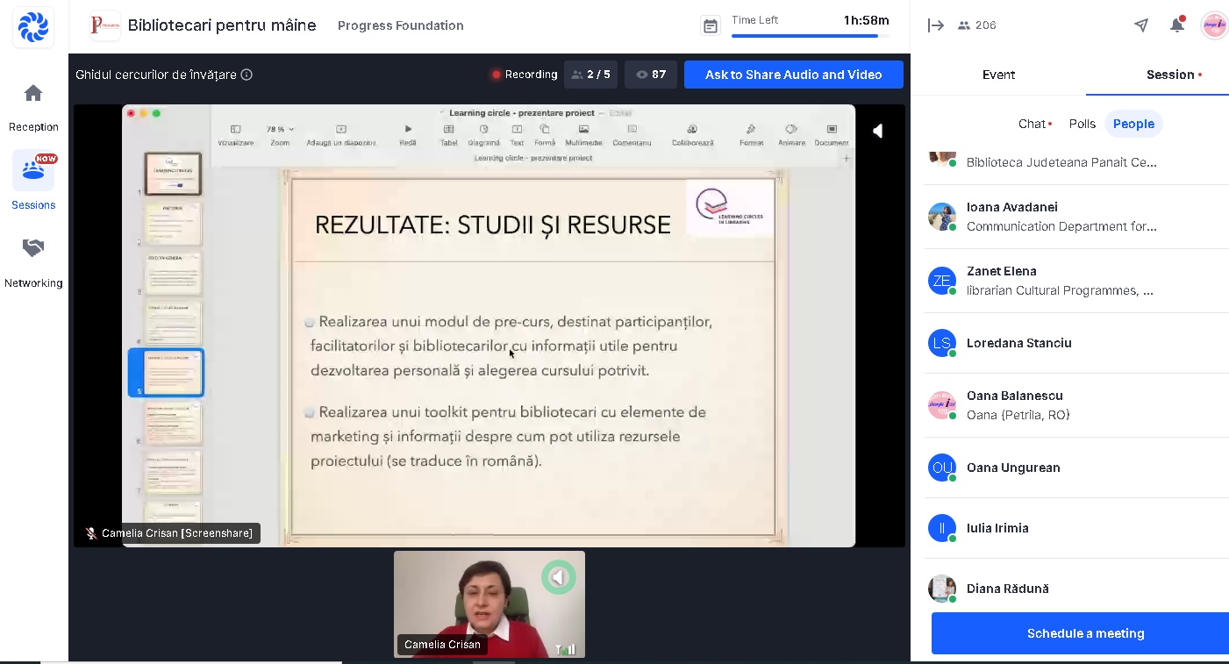Open the Polls tab
The height and width of the screenshot is (664, 1229).
[x=1083, y=124]
